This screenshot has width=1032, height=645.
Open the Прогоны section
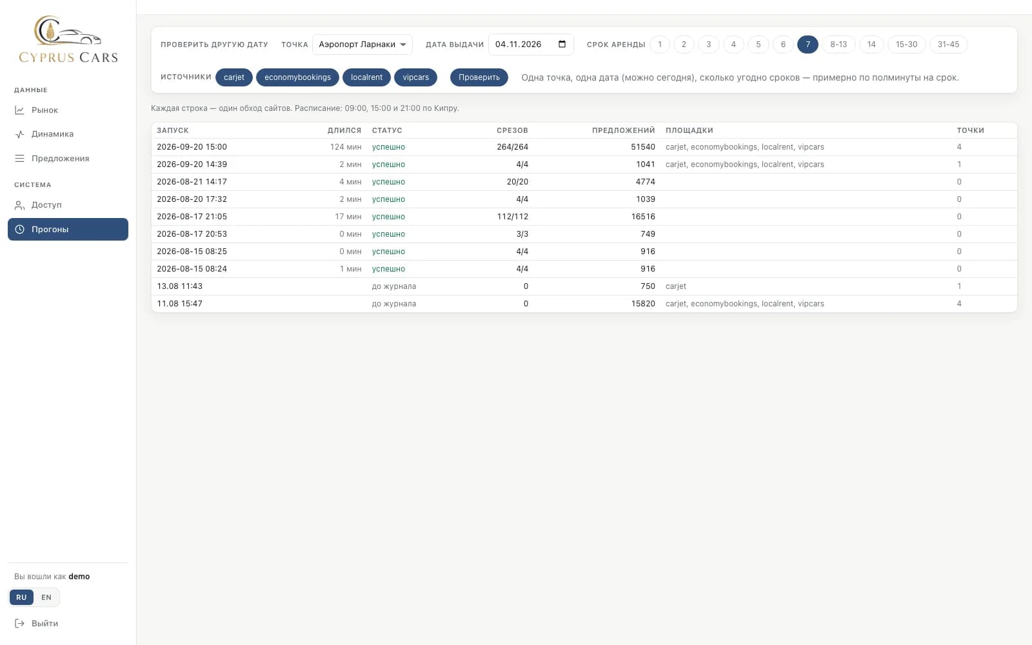pos(68,230)
